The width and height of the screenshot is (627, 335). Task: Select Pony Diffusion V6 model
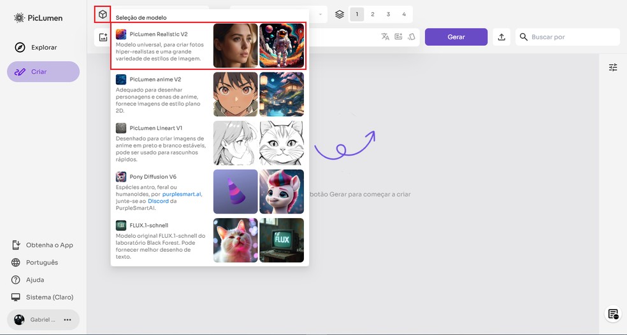[x=208, y=191]
